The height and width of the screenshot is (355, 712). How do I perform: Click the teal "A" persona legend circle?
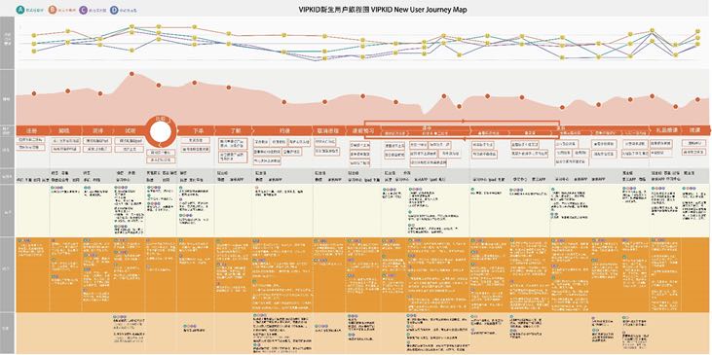(20, 10)
